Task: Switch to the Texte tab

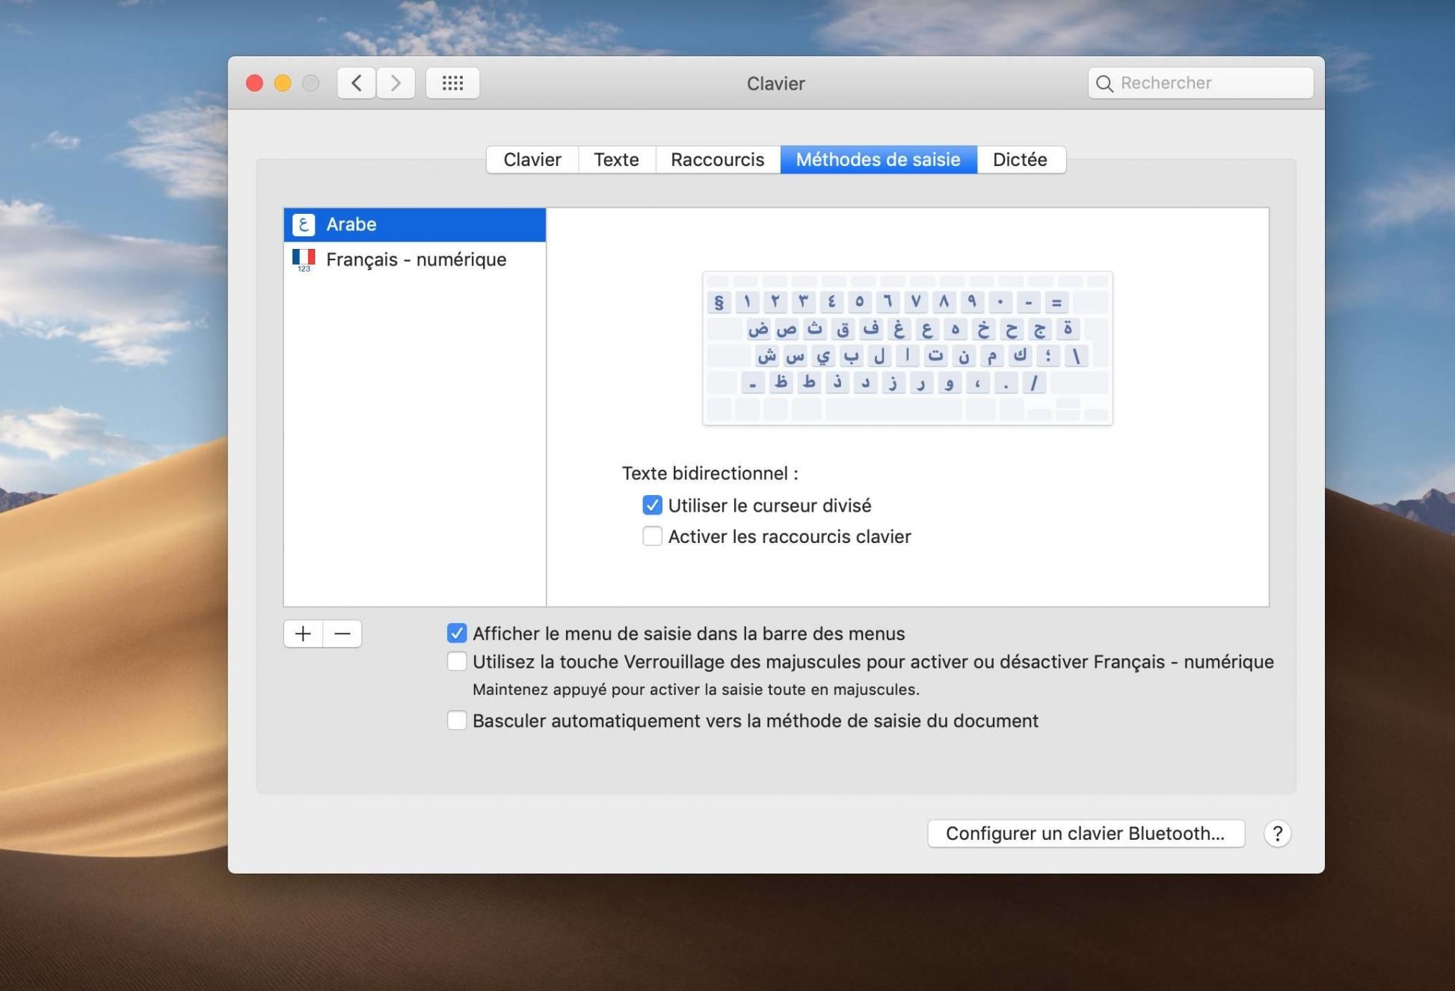Action: (x=616, y=159)
